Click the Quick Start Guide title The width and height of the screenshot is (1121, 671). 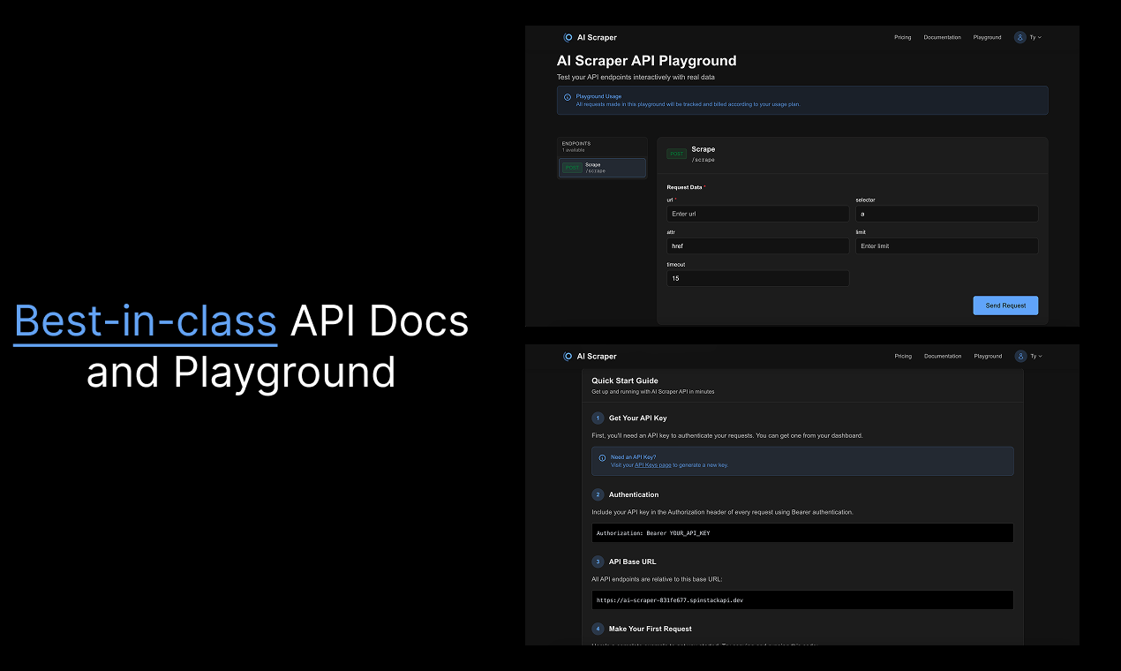click(624, 381)
